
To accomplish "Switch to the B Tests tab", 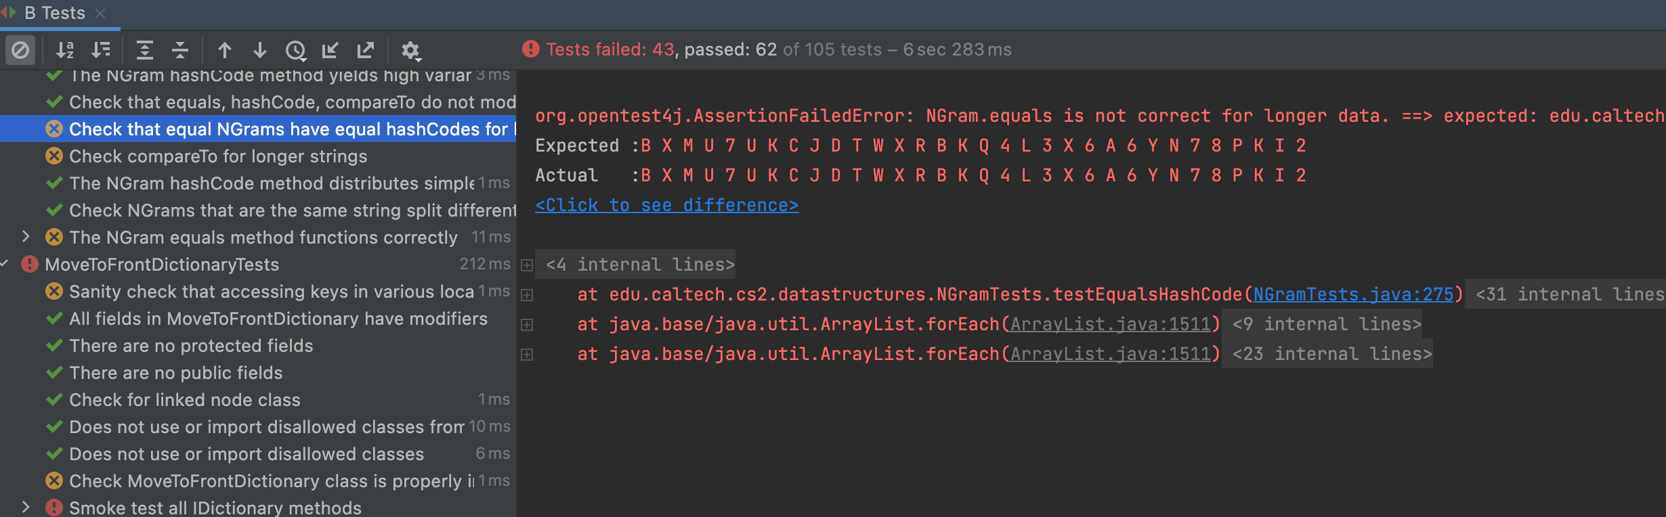I will click(54, 13).
